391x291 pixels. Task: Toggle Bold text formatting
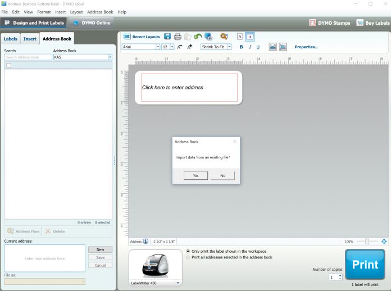(x=241, y=47)
